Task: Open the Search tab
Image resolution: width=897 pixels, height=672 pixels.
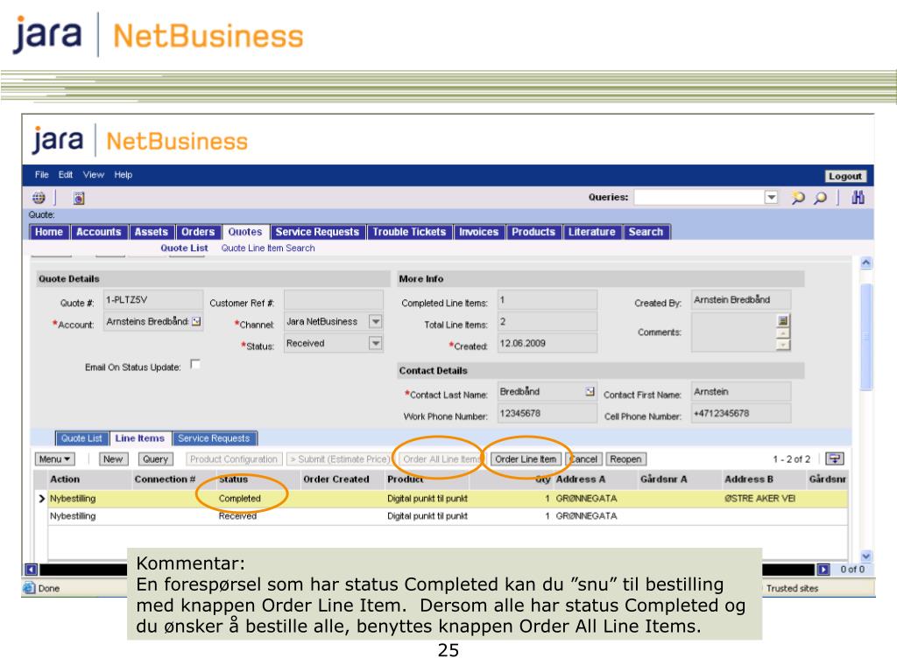Action: (646, 232)
